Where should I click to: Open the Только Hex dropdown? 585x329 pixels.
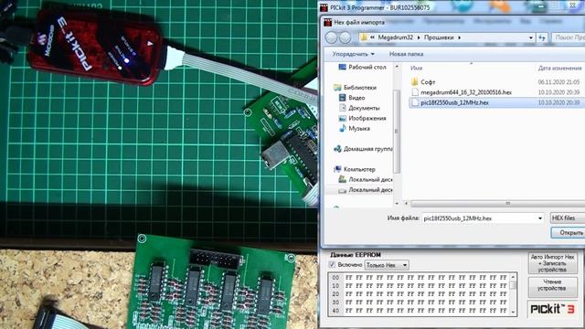[x=387, y=265]
